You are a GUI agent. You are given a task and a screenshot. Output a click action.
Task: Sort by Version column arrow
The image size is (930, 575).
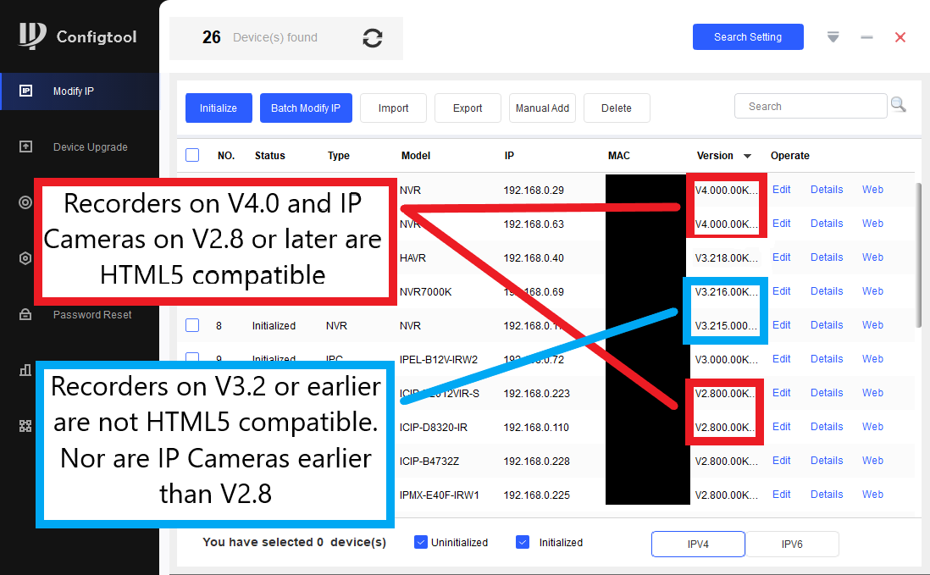point(747,156)
